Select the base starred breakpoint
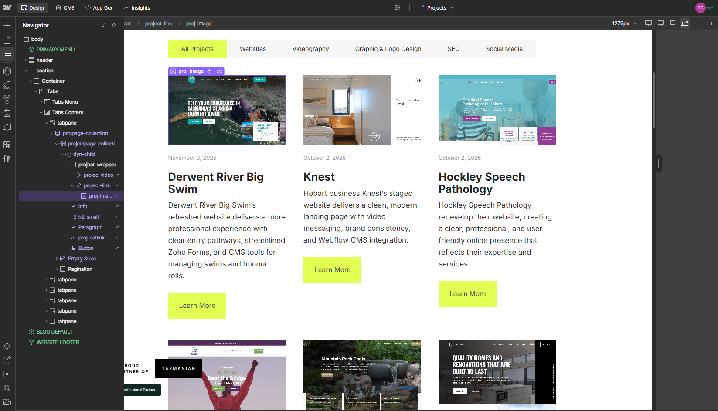The image size is (718, 411). (x=685, y=24)
